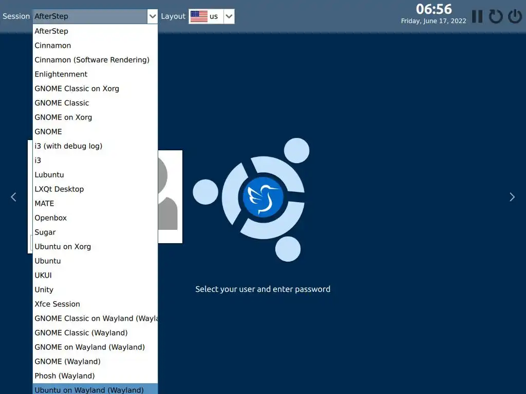The image size is (526, 394).
Task: Collapse the Session dropdown arrow
Action: click(x=152, y=16)
